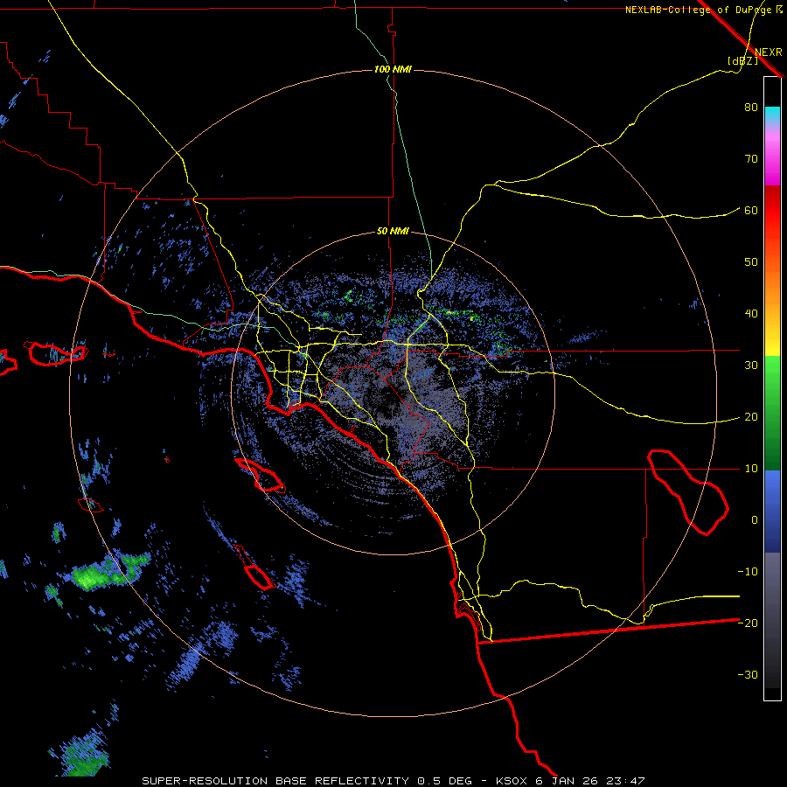Click the Salton Sea outline on the map
Viewport: 787px width, 787px height.
click(687, 491)
